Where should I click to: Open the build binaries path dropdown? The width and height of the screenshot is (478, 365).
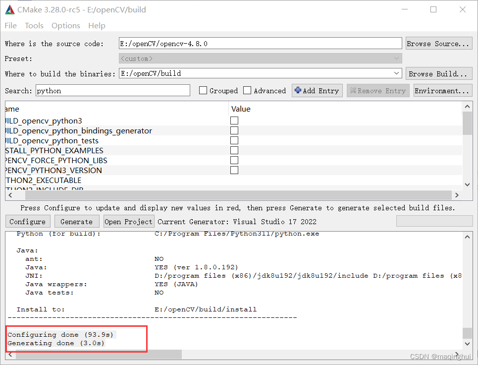tap(396, 73)
